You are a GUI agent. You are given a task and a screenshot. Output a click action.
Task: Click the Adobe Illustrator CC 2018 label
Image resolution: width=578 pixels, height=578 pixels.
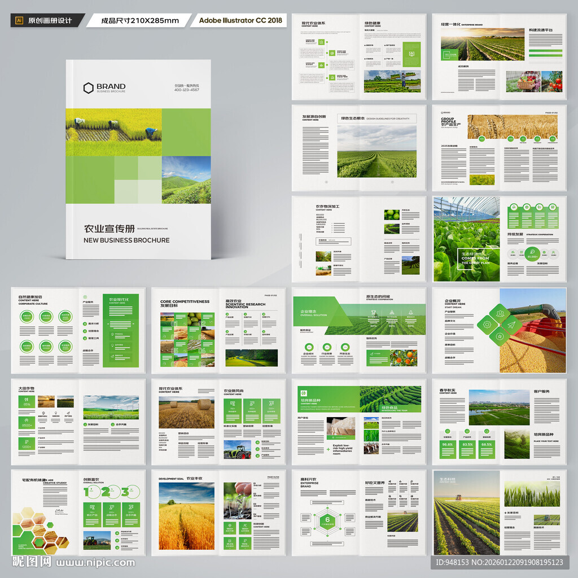(x=240, y=20)
